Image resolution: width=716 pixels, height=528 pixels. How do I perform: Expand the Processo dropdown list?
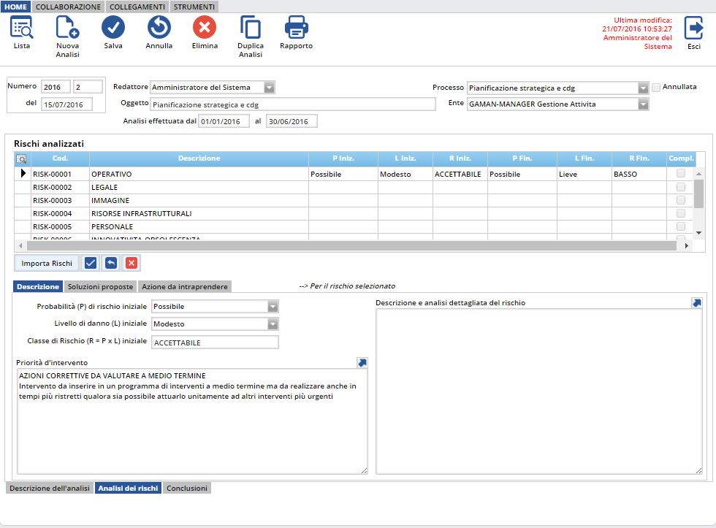click(643, 88)
